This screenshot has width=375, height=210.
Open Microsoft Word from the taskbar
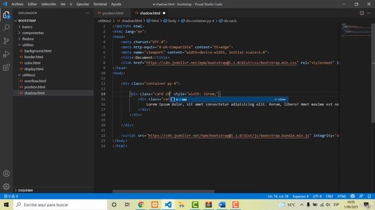[222, 205]
